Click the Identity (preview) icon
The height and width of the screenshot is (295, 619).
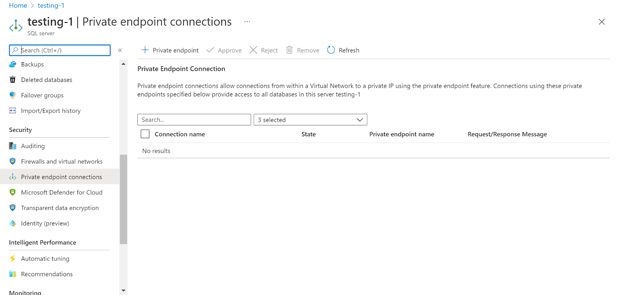point(13,223)
